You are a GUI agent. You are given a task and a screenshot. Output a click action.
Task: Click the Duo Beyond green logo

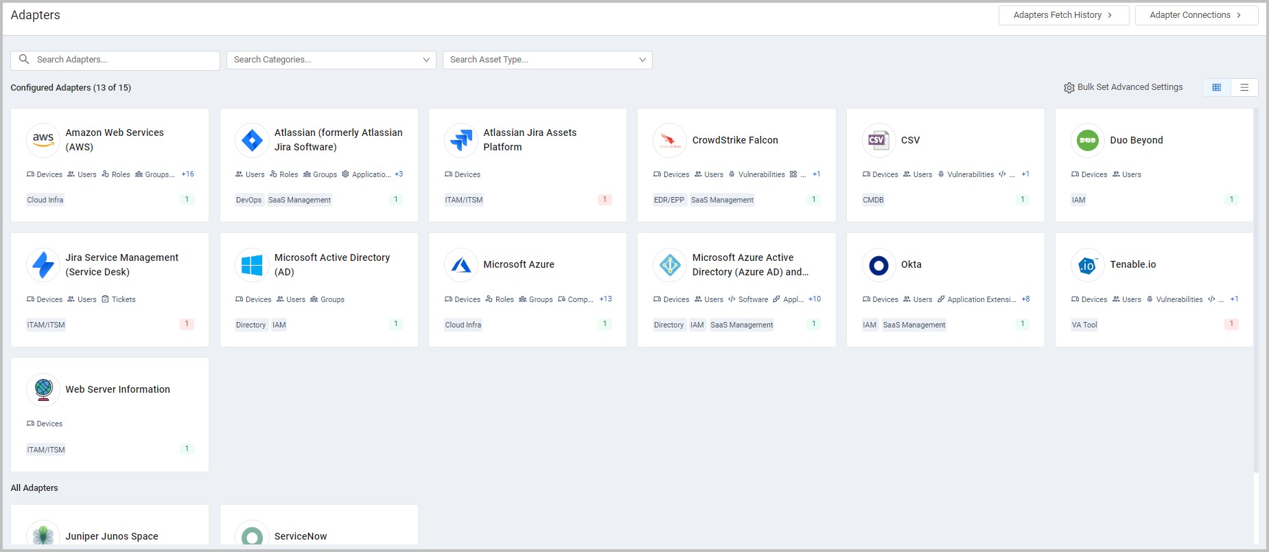(1088, 140)
